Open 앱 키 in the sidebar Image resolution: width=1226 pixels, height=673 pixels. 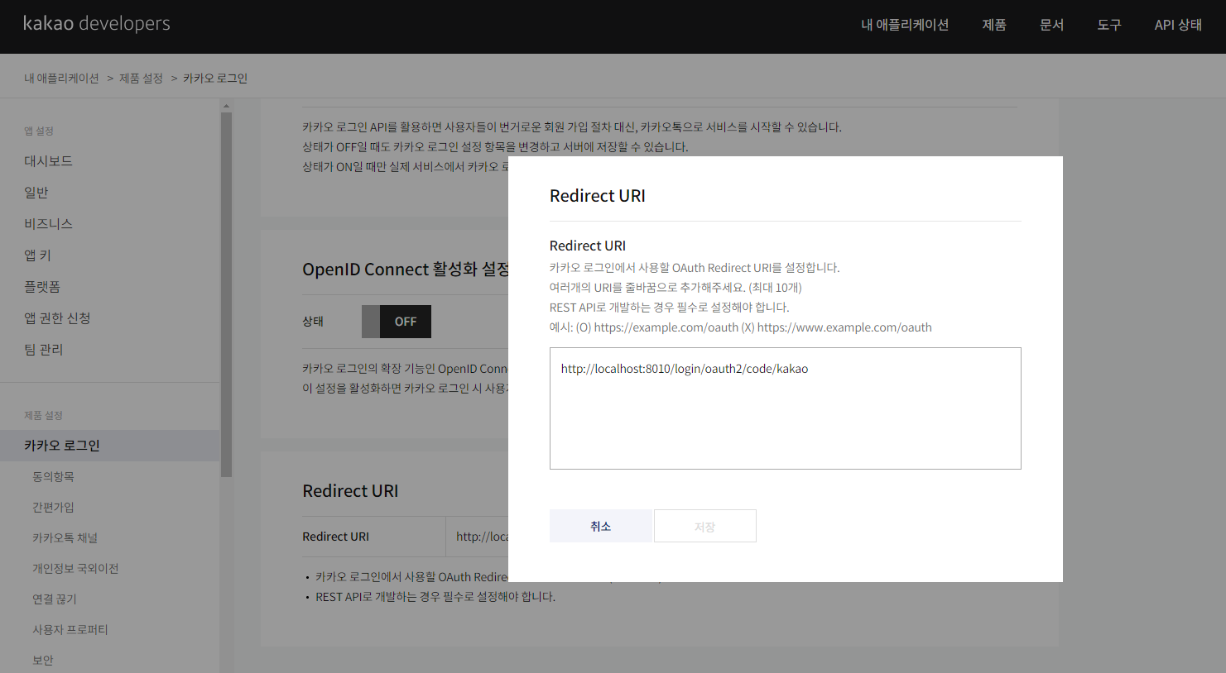[37, 255]
